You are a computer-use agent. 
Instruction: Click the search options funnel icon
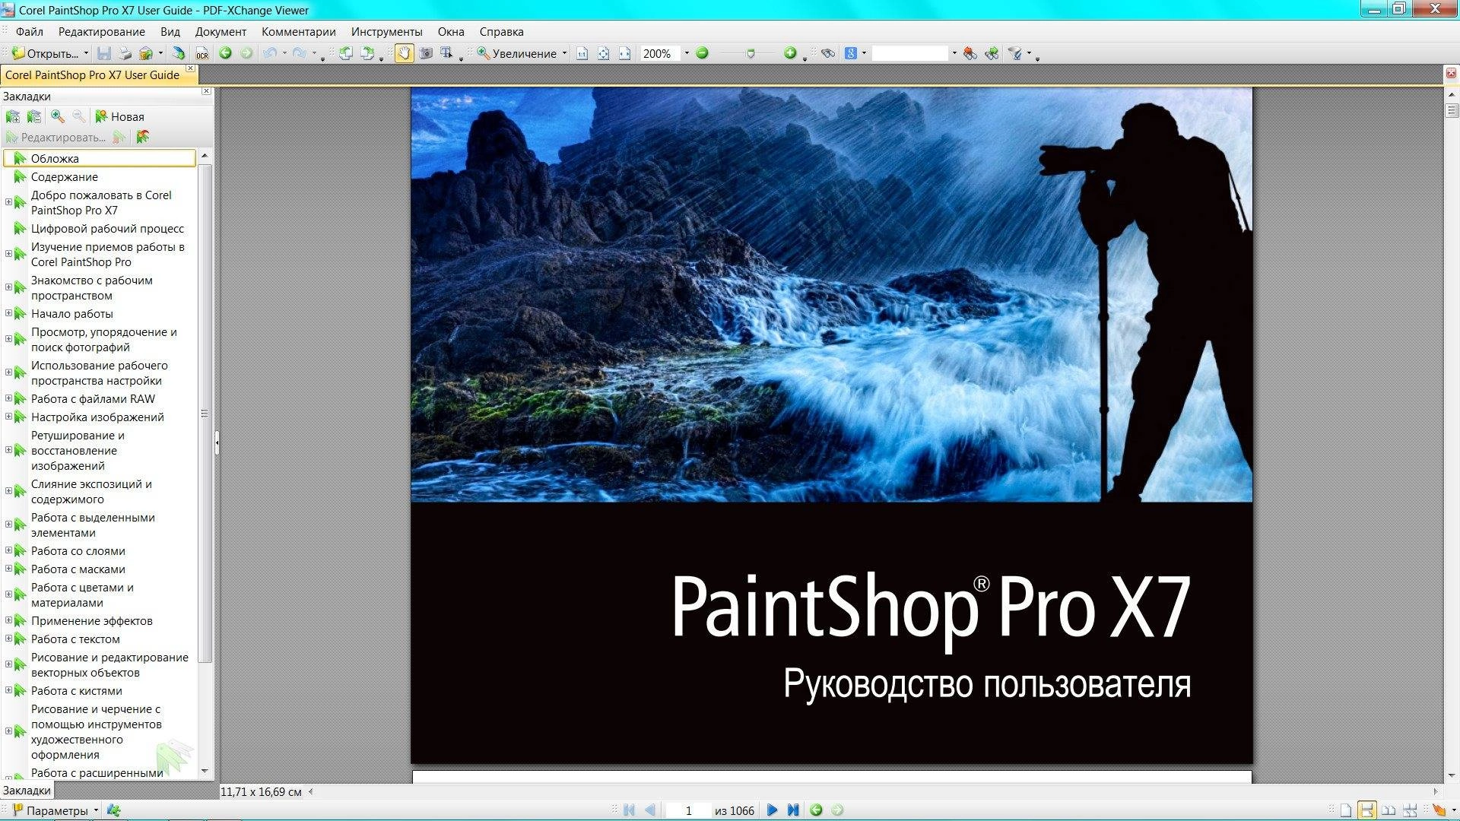click(1014, 53)
